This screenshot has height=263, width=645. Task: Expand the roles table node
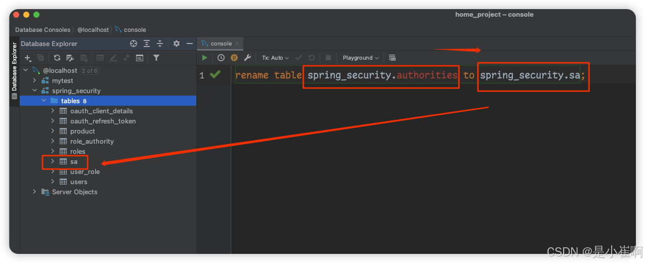point(53,151)
